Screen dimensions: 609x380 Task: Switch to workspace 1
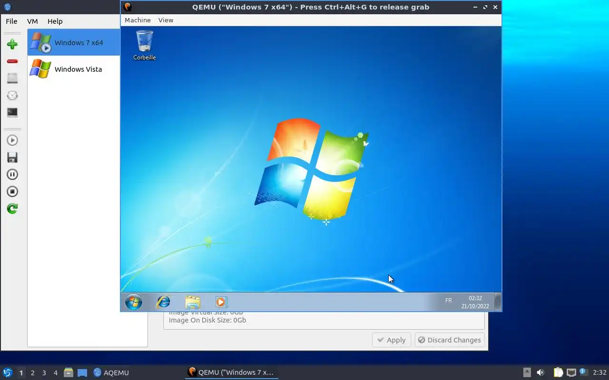pyautogui.click(x=21, y=373)
